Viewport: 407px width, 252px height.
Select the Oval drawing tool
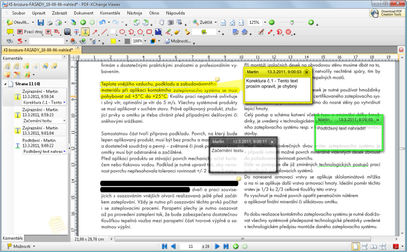[122, 32]
